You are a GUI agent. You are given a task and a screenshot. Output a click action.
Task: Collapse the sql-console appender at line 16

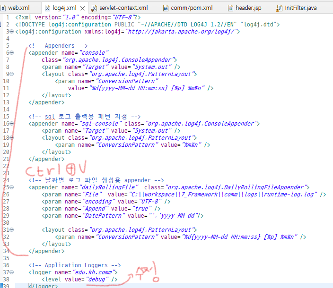(x=12, y=124)
